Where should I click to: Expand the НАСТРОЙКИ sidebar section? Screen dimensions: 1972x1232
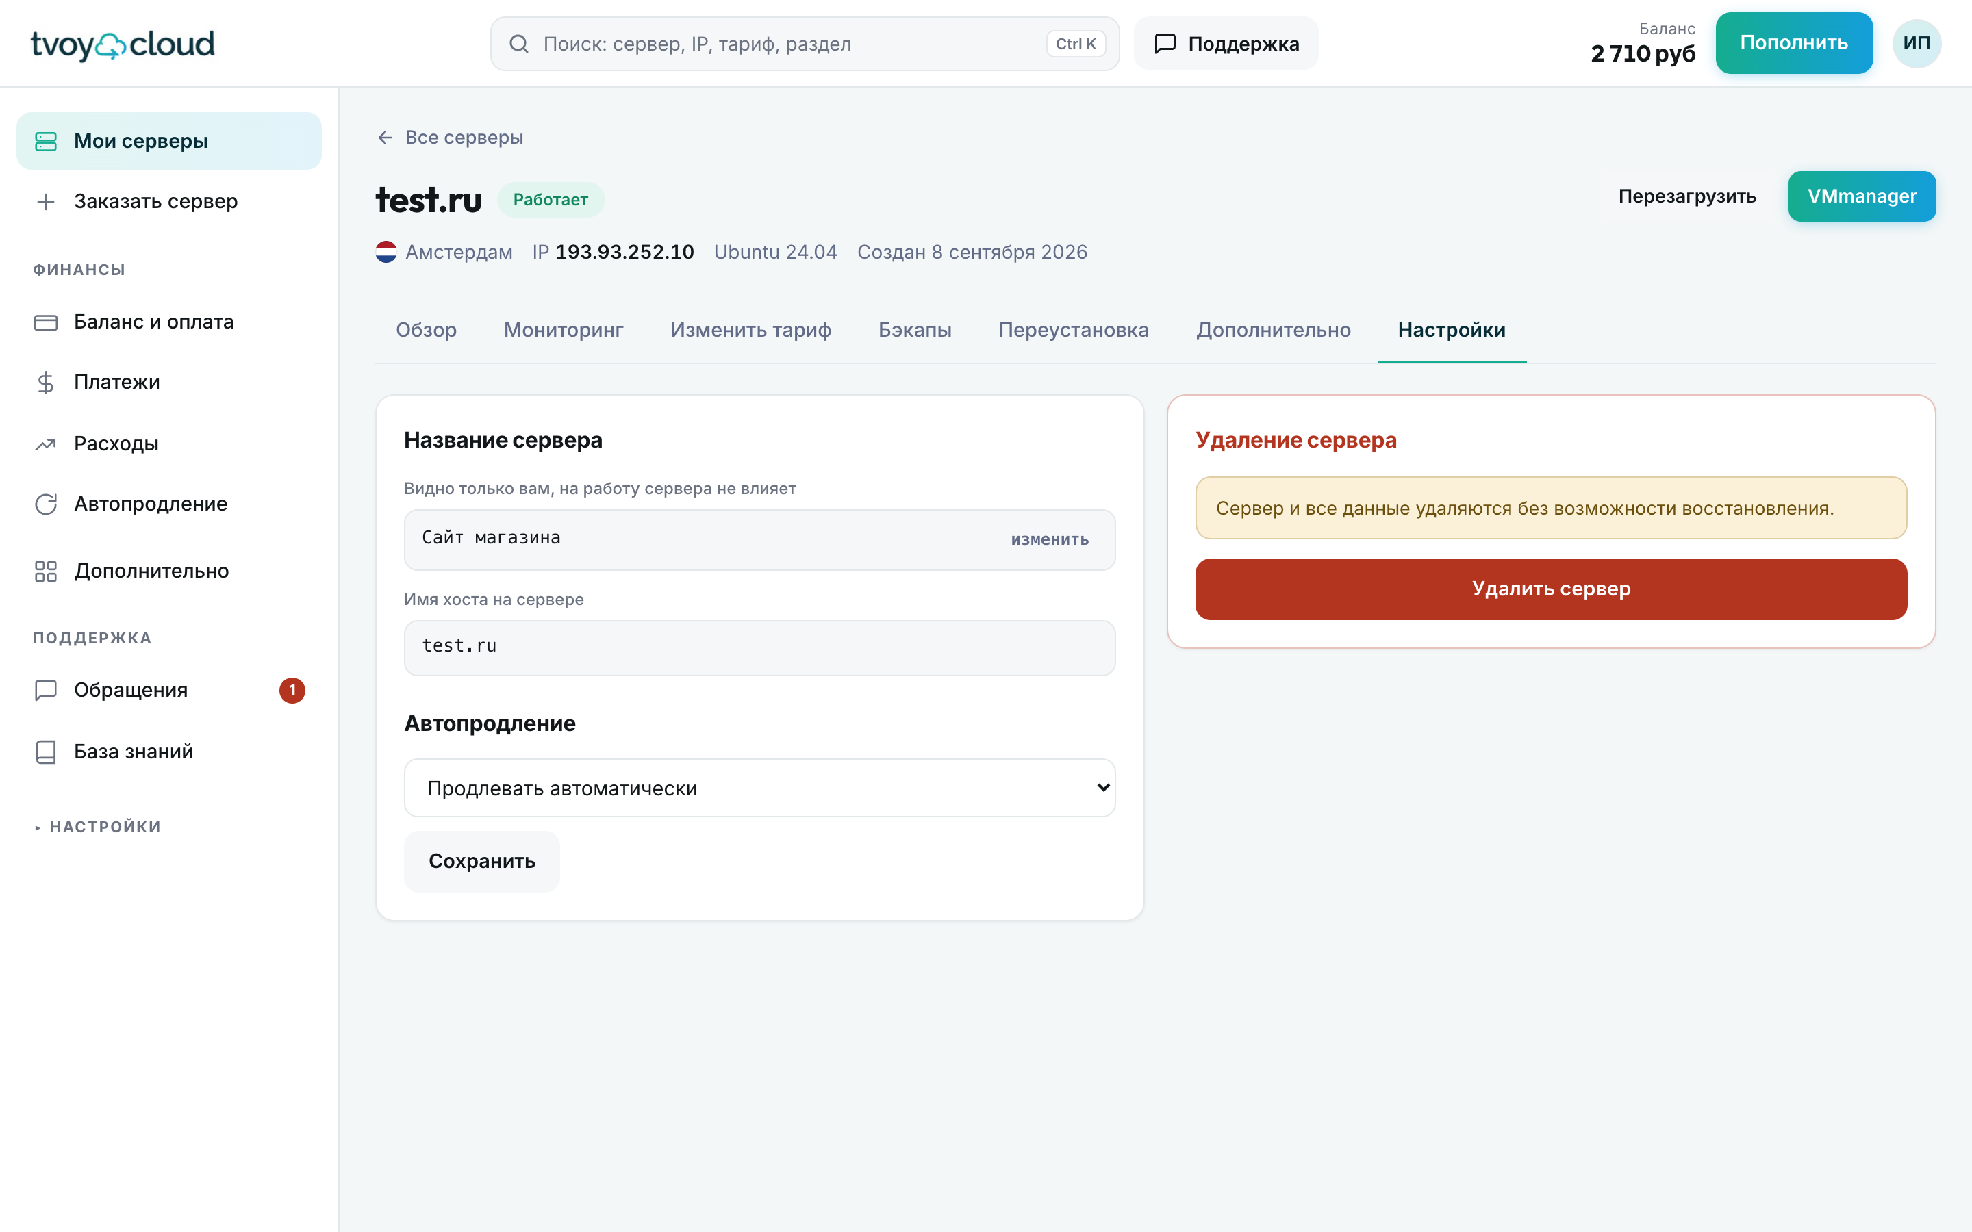click(98, 827)
